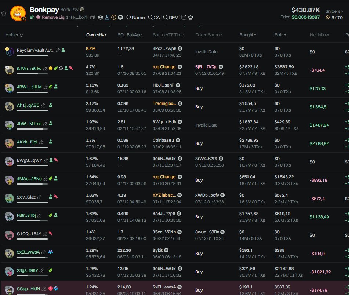This screenshot has height=295, width=349.
Task: Select the Net Inflow column header
Action: click(x=319, y=35)
